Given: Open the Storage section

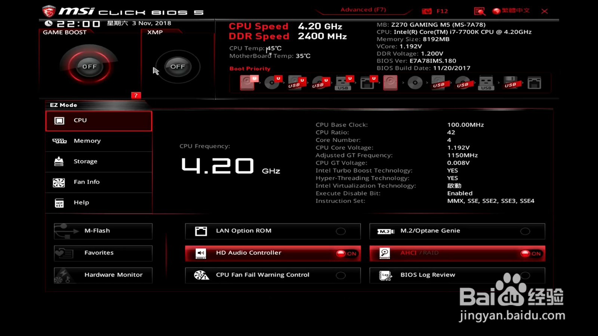Looking at the screenshot, I should coord(99,162).
